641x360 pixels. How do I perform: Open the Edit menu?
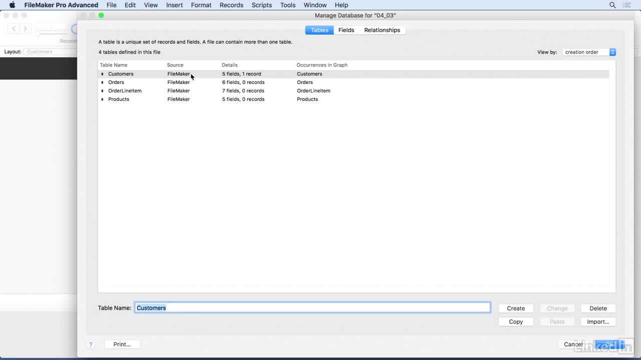pos(130,5)
